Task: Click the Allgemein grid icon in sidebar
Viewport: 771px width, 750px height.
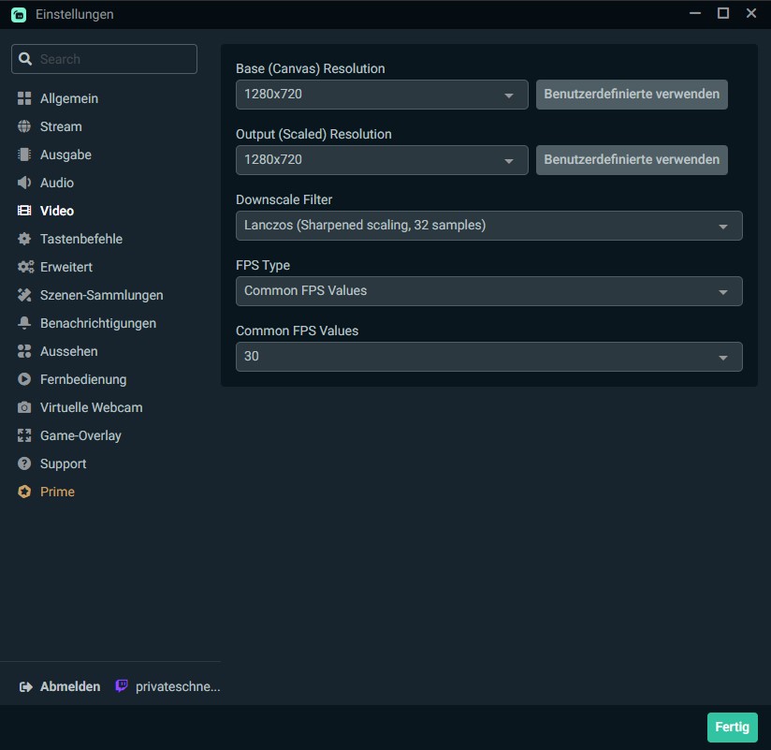Action: tap(24, 98)
